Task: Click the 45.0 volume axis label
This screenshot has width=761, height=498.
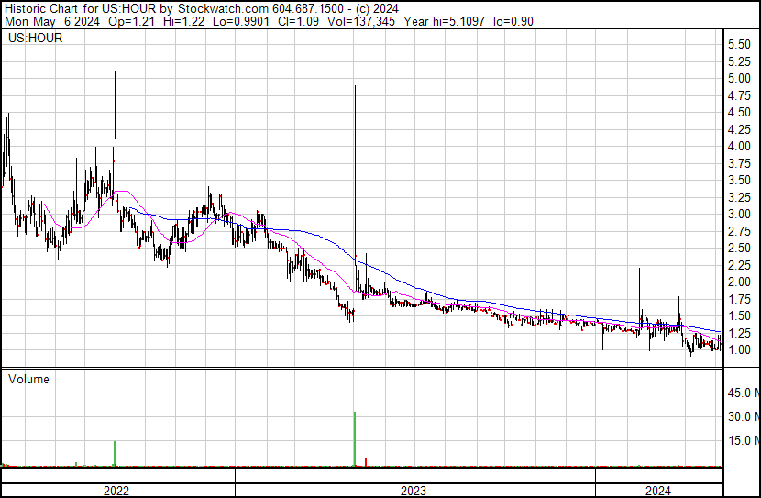Action: point(742,393)
